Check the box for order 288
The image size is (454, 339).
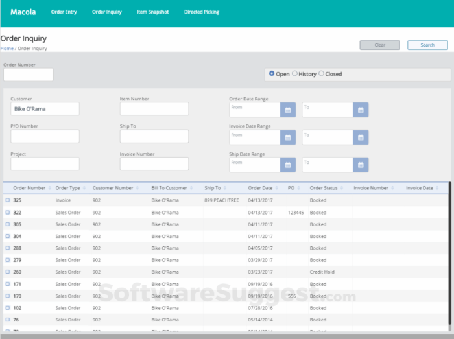point(8,248)
